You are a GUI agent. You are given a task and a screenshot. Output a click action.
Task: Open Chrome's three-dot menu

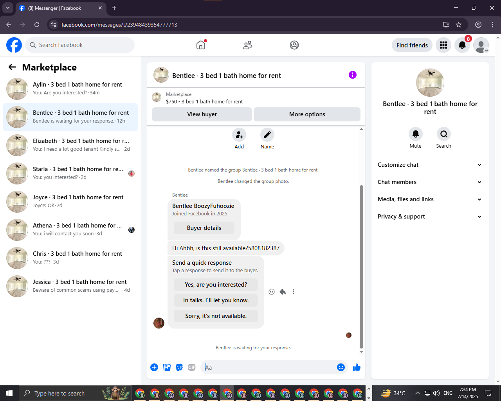pyautogui.click(x=492, y=25)
